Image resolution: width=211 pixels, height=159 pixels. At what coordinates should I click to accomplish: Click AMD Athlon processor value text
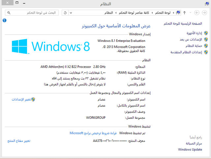pos(73,67)
